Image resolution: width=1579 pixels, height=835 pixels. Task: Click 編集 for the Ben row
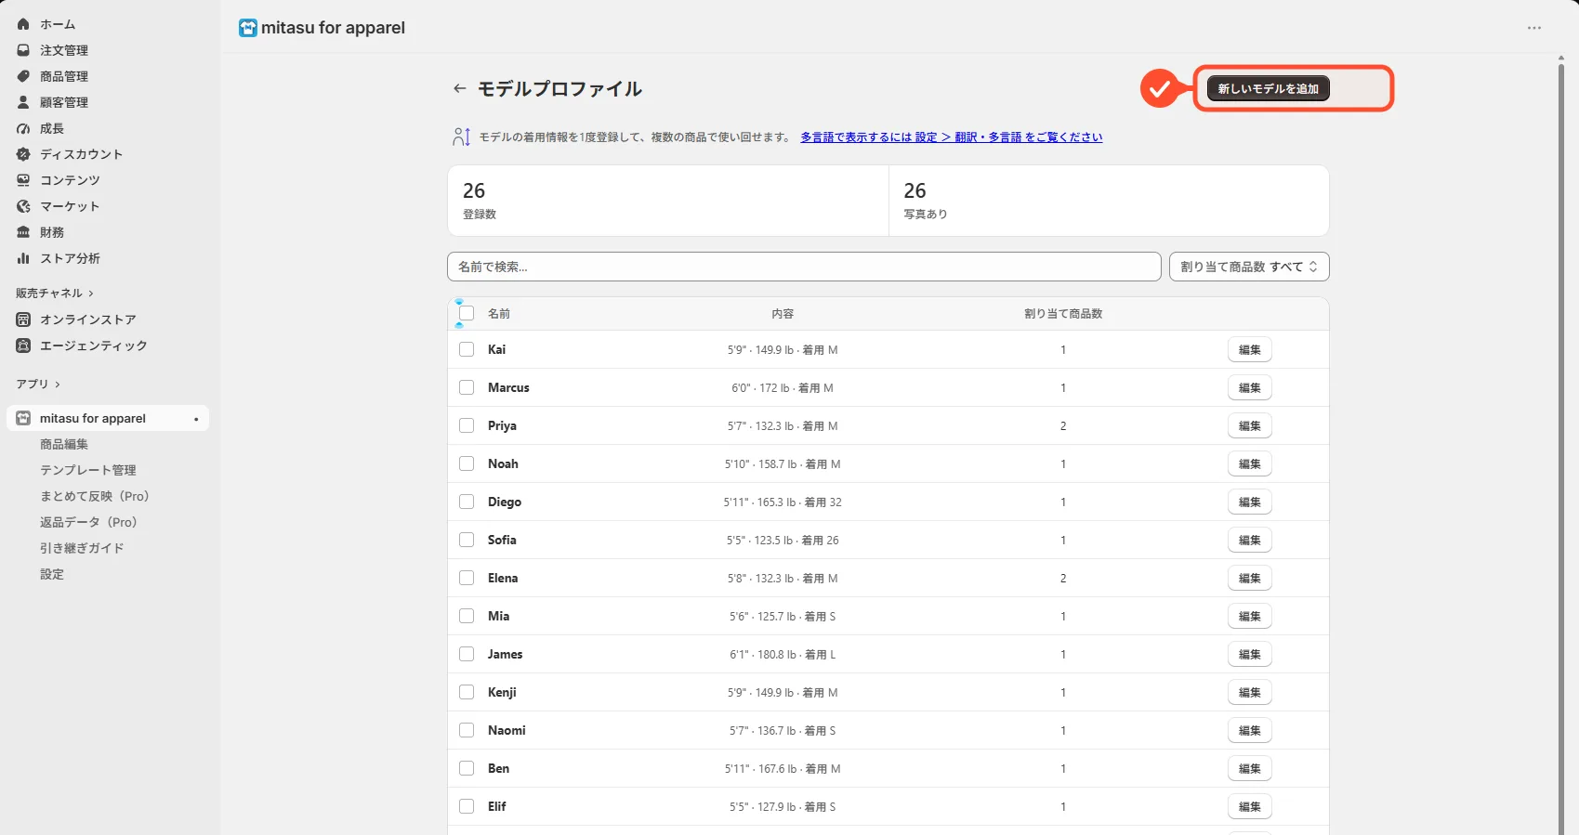(x=1250, y=768)
